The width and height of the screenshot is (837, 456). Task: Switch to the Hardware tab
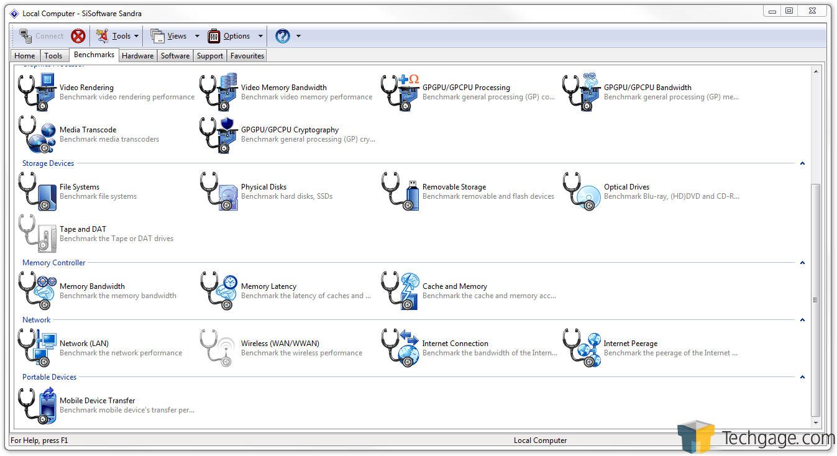[138, 56]
